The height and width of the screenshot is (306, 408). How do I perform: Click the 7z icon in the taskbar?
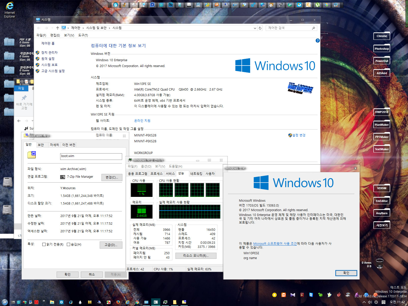[x=13, y=302]
